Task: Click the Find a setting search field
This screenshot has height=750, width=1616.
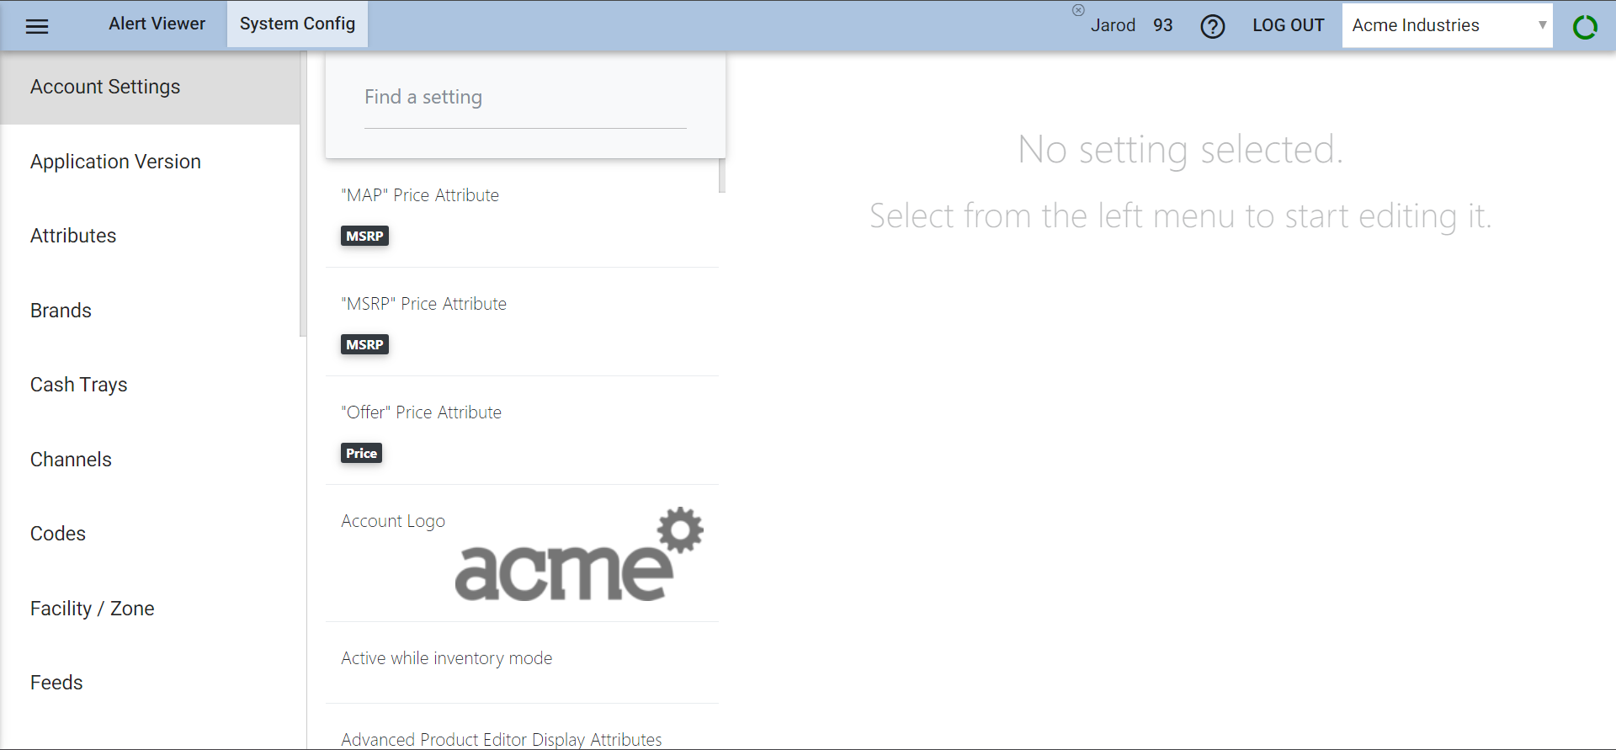Action: click(524, 98)
